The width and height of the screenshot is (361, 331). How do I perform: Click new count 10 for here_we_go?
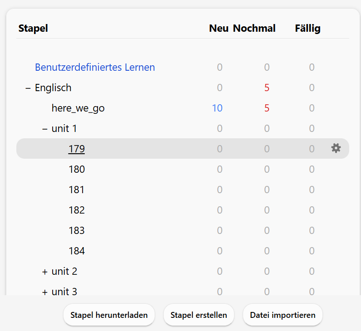217,108
